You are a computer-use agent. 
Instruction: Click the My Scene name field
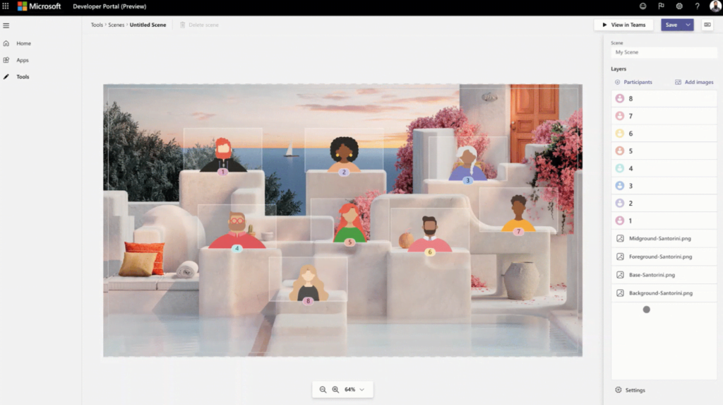[664, 52]
